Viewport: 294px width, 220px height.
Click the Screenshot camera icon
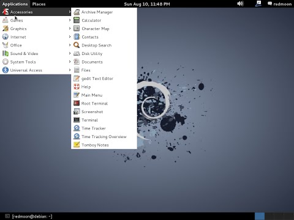[77, 112]
